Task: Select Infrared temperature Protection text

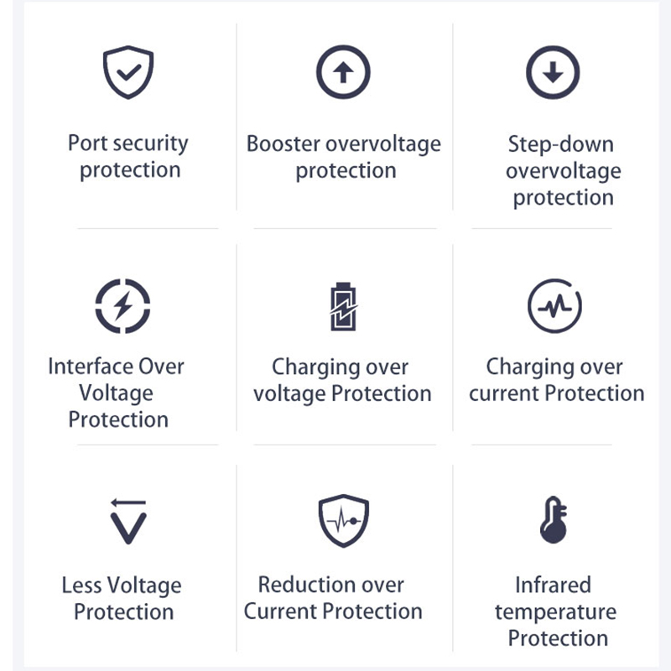Action: point(555,611)
